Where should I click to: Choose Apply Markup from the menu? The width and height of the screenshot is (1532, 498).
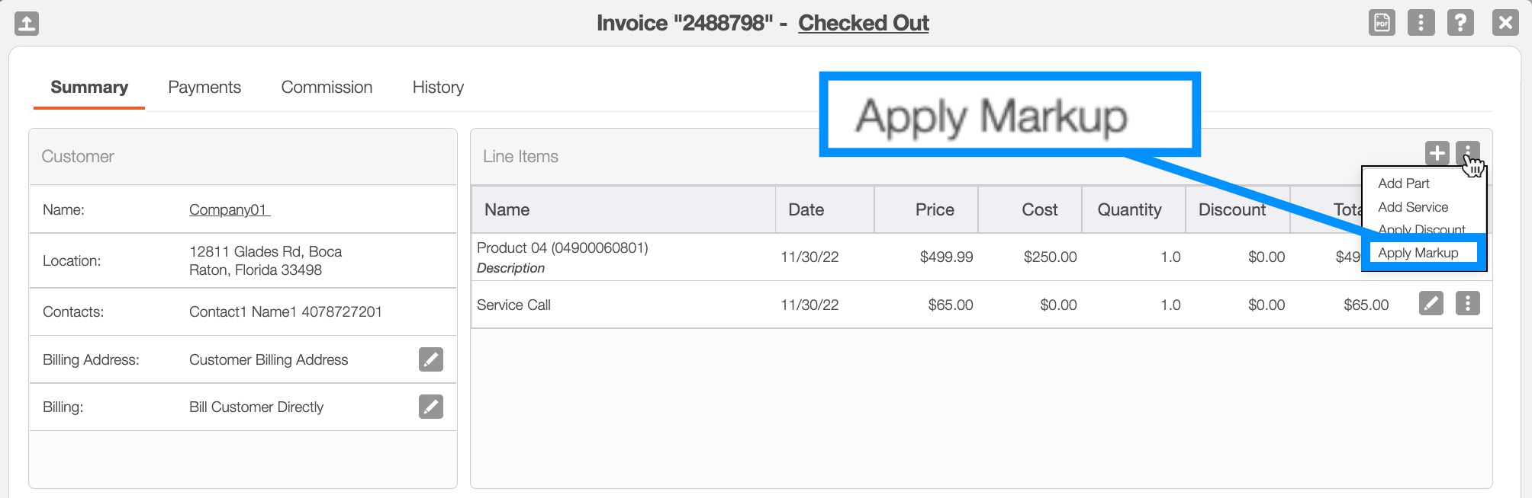click(x=1418, y=253)
